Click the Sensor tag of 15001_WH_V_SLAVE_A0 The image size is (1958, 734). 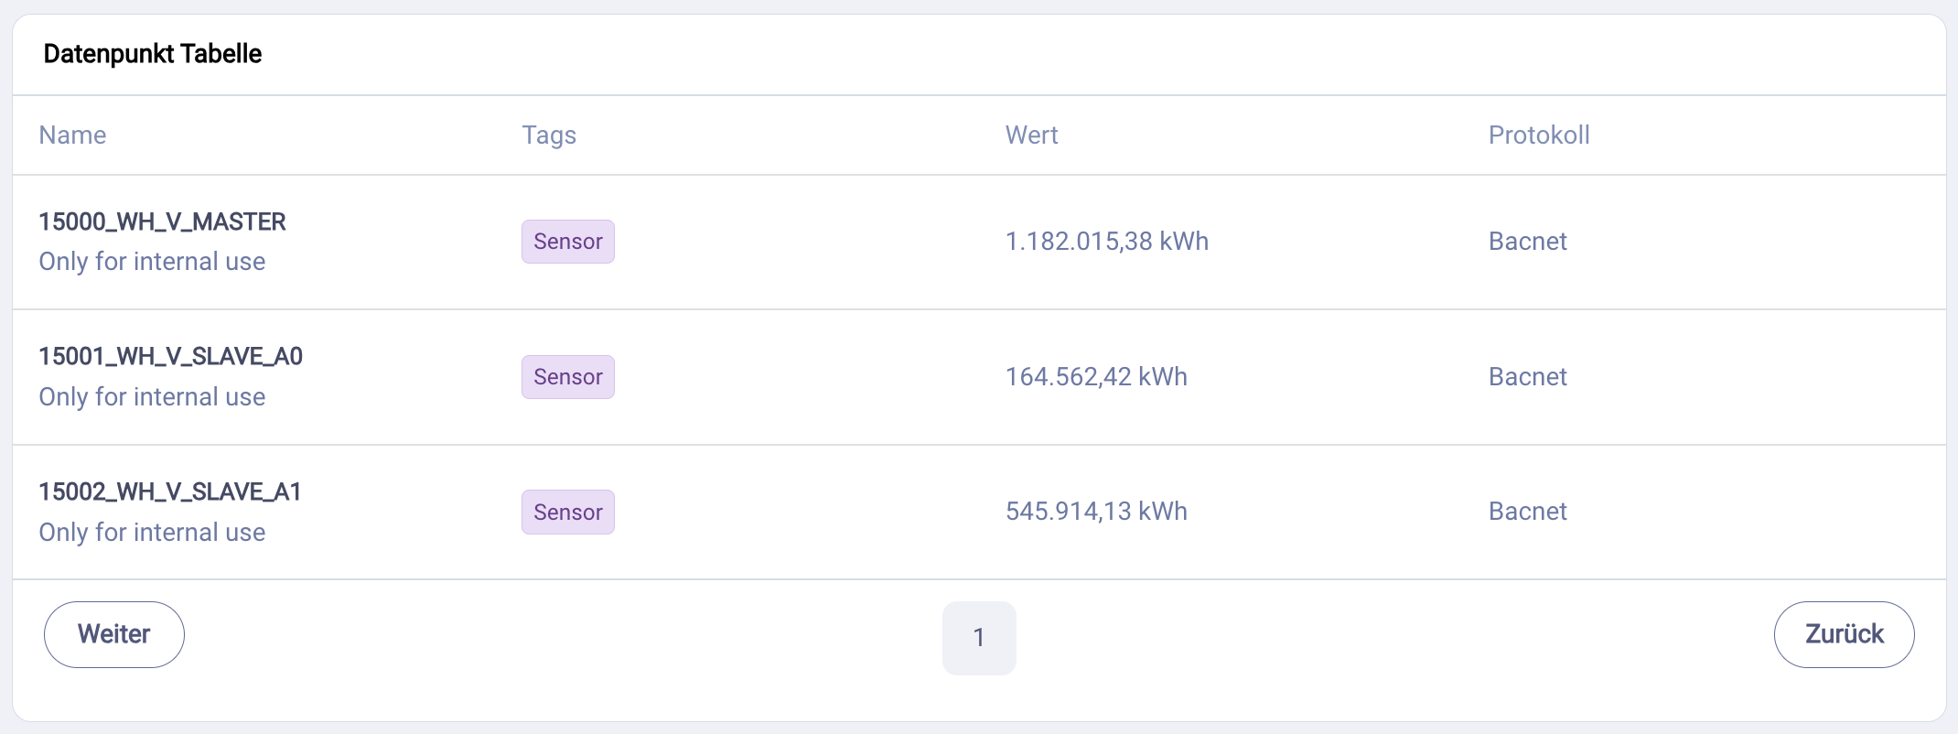[x=567, y=376]
